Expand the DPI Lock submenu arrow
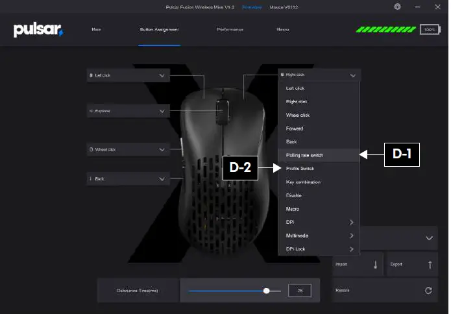 [x=353, y=250]
